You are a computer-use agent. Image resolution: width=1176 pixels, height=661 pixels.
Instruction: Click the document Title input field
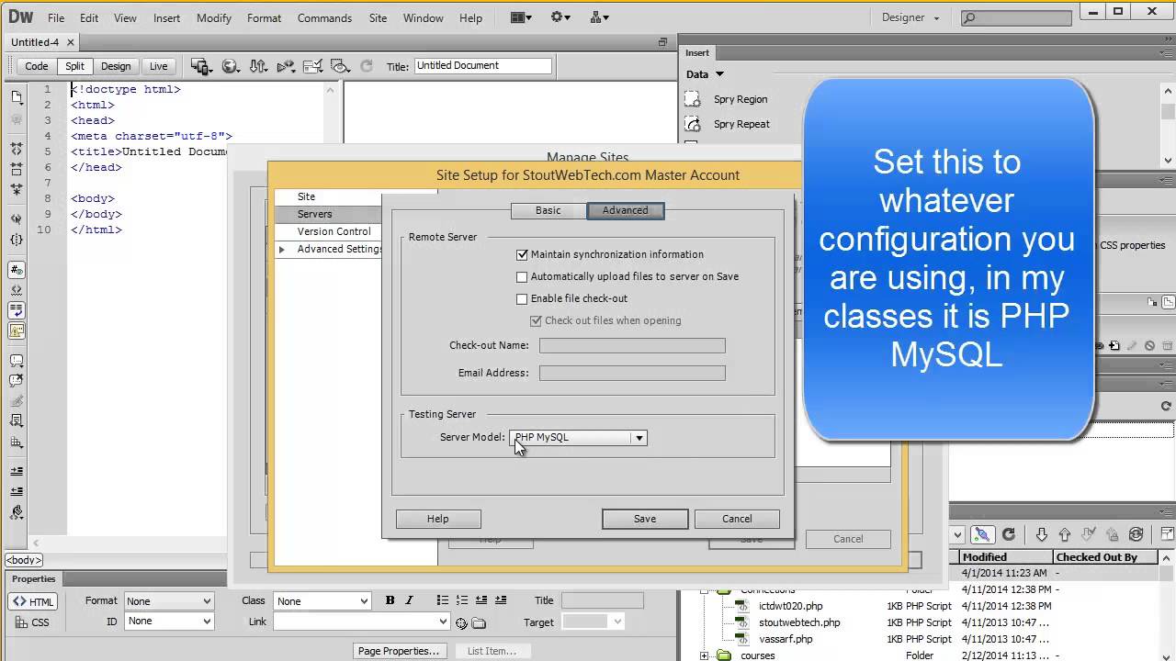tap(482, 65)
